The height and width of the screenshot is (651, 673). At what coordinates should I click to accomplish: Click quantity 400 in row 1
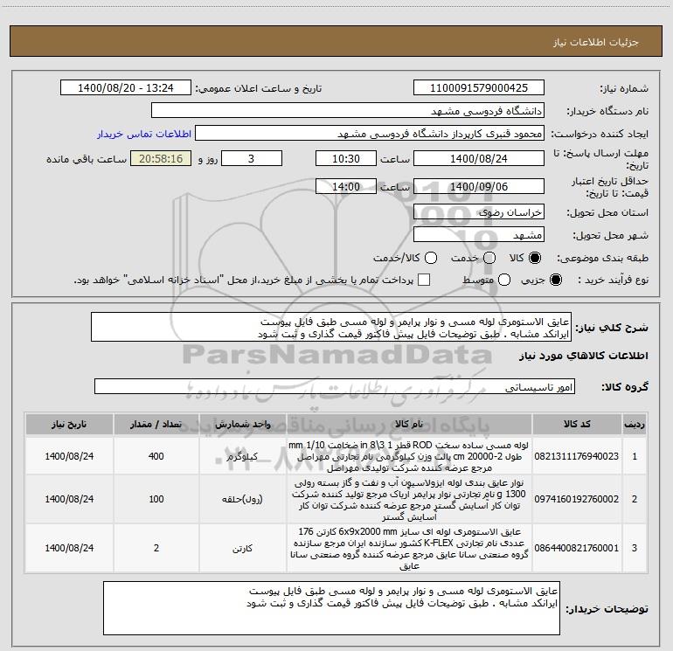click(x=156, y=456)
